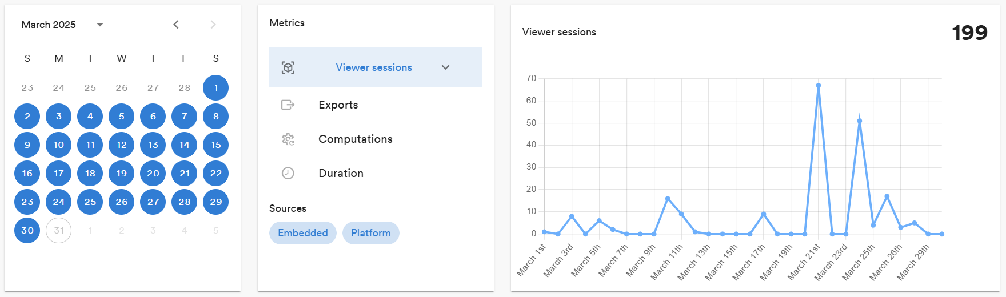Click February 28 in the calendar grid
Image resolution: width=1006 pixels, height=297 pixels.
(184, 88)
